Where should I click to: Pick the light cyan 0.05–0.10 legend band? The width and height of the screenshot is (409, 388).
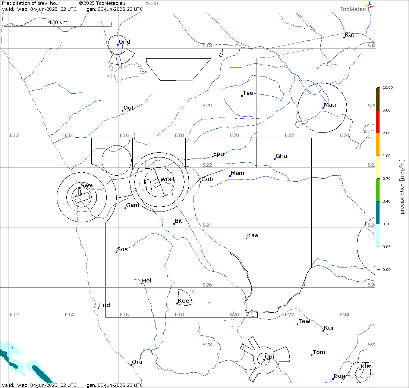click(378, 235)
